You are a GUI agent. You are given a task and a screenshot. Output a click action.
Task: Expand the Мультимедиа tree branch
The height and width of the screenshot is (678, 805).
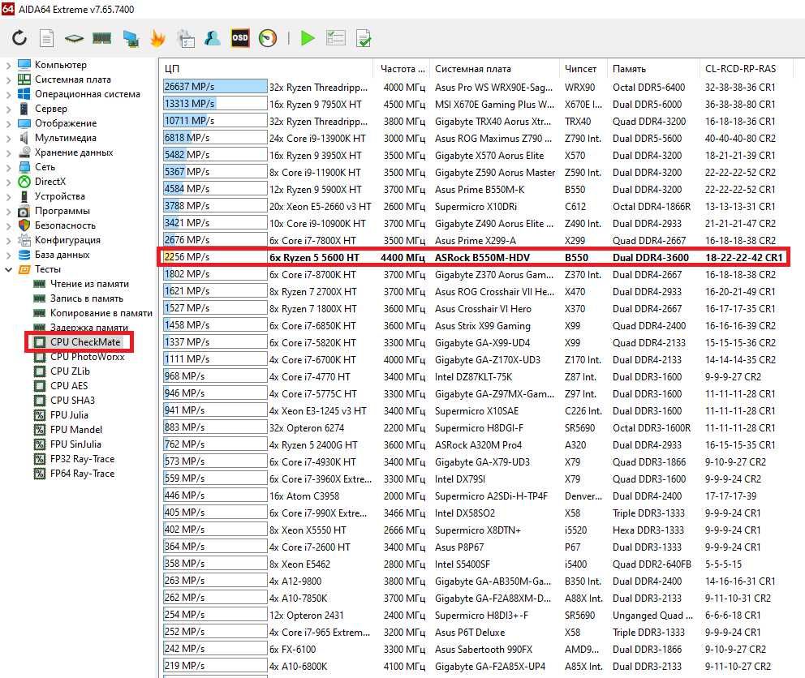pos(8,138)
